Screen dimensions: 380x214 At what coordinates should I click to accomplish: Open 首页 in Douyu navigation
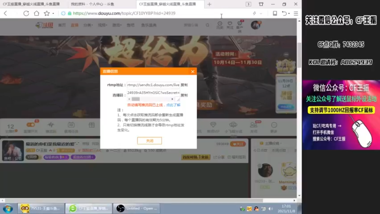pyautogui.click(x=62, y=25)
